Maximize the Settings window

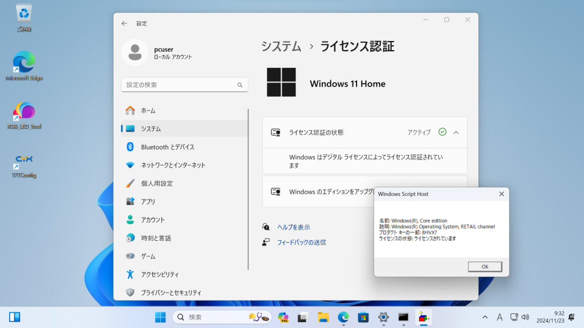tap(447, 20)
